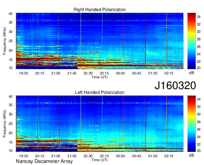Click the 00:45 time tick under left-handed plot
This screenshot has height=165, width=204.
pyautogui.click(x=136, y=156)
